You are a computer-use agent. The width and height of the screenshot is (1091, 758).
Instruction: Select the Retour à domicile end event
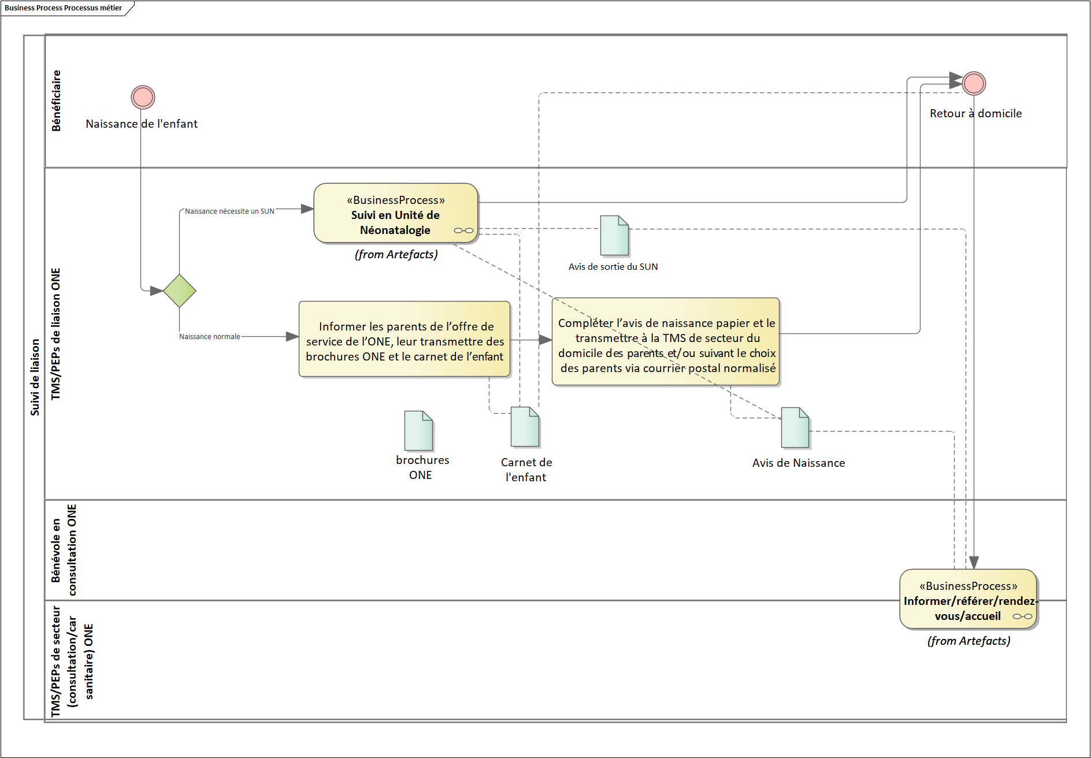pyautogui.click(x=974, y=83)
